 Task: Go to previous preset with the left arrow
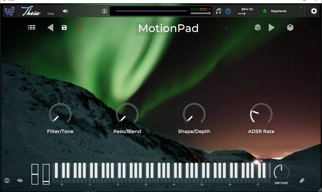pyautogui.click(x=50, y=27)
